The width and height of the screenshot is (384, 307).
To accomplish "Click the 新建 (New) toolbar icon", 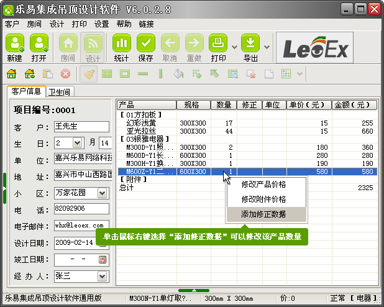I will click(x=15, y=47).
